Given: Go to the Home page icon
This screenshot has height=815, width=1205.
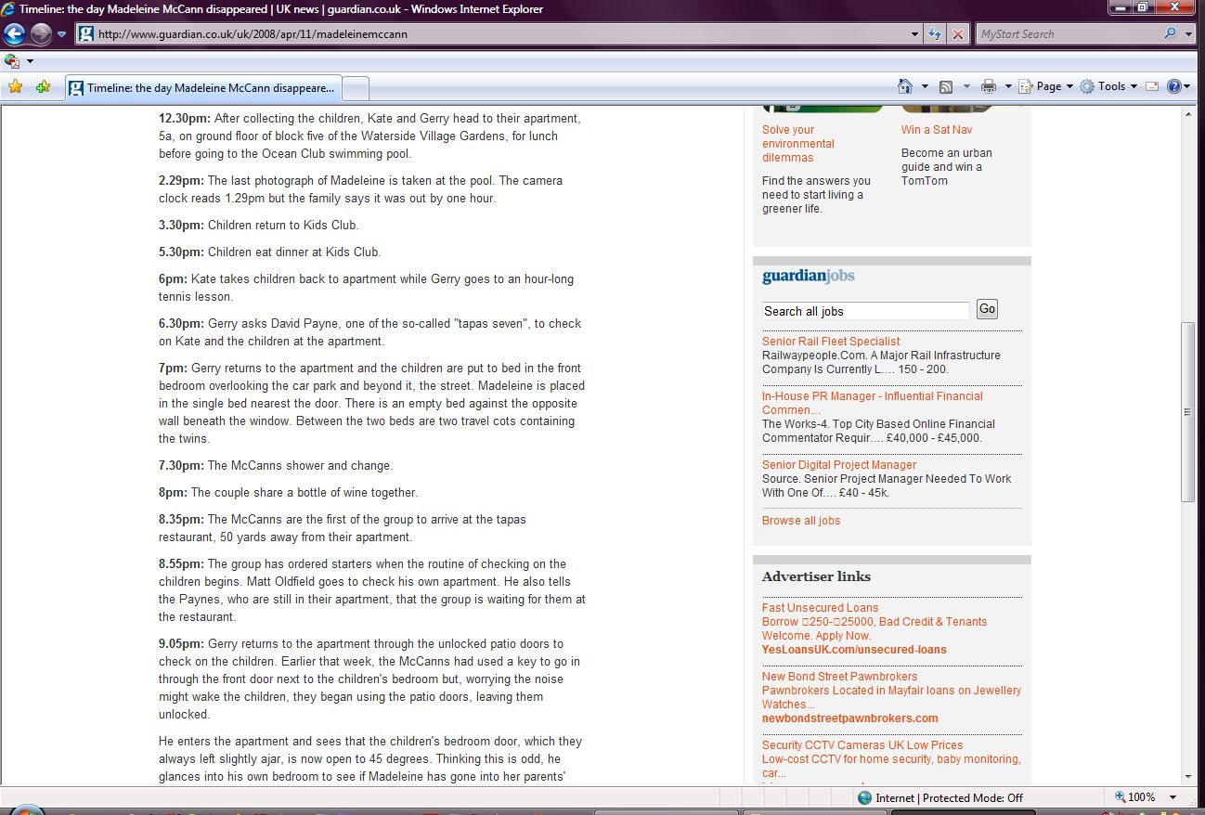Looking at the screenshot, I should pyautogui.click(x=905, y=86).
